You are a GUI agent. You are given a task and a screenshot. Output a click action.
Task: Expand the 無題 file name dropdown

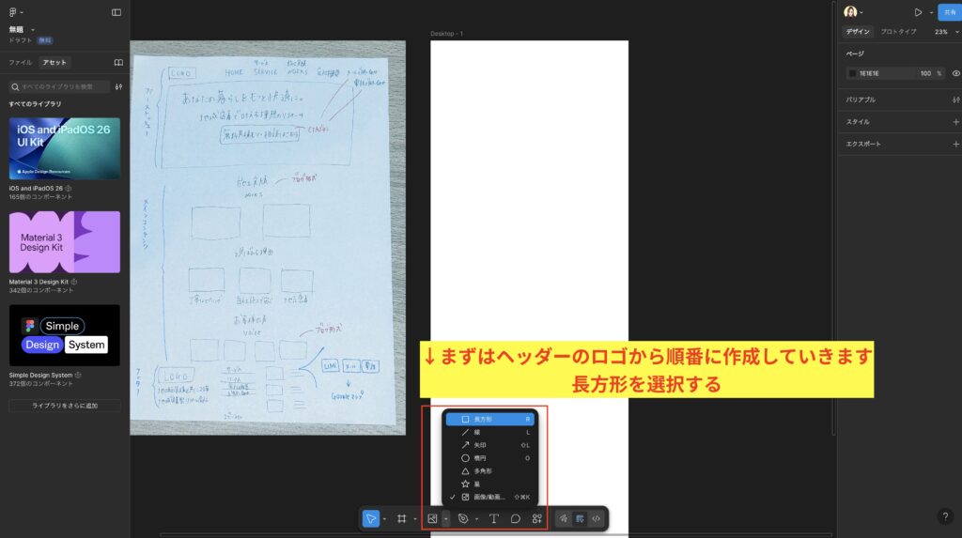33,29
